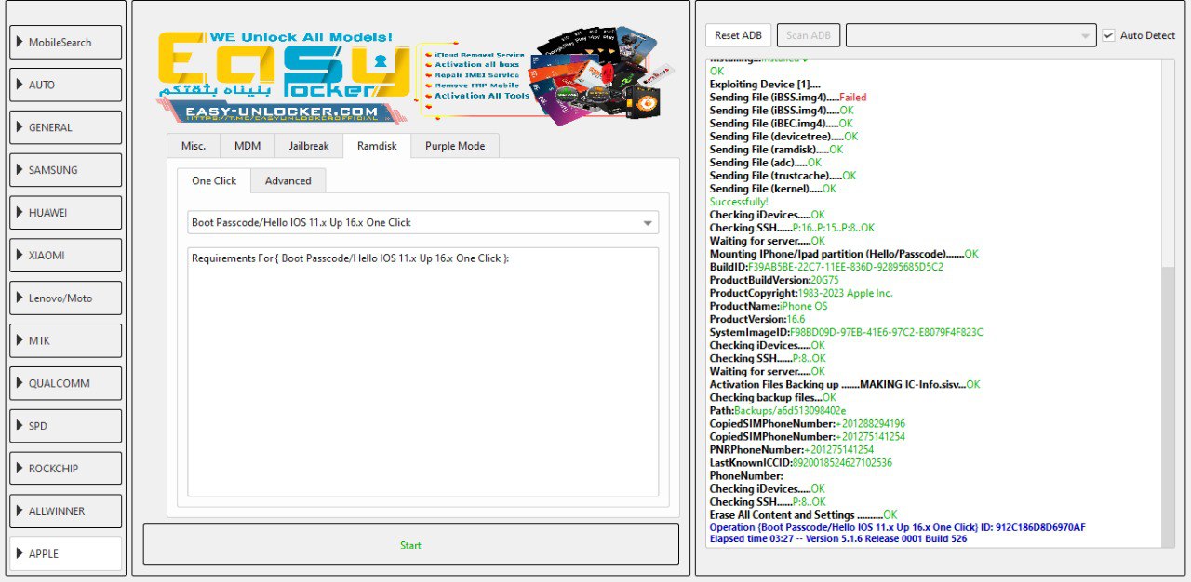Image resolution: width=1191 pixels, height=582 pixels.
Task: Expand the HUAWEI sidebar section
Action: (65, 212)
